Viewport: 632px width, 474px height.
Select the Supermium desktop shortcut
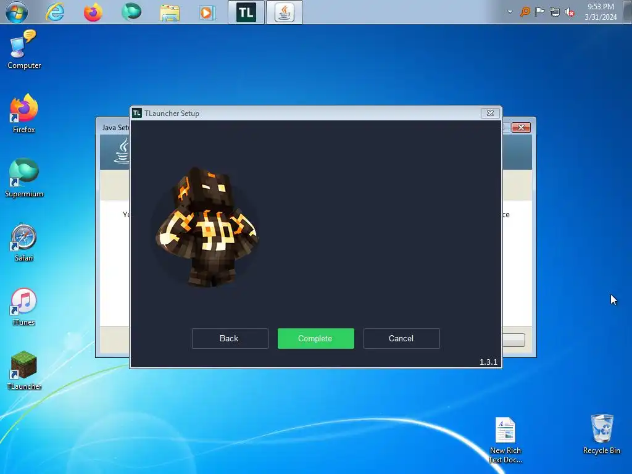coord(24,177)
